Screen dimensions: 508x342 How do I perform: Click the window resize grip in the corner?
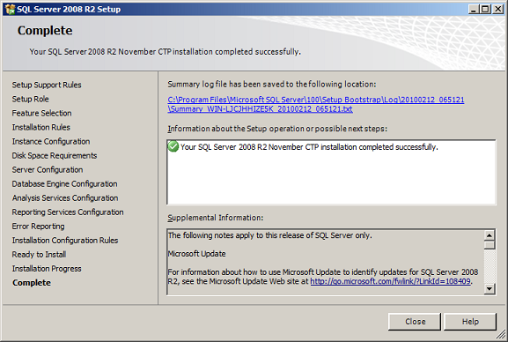coord(501,334)
